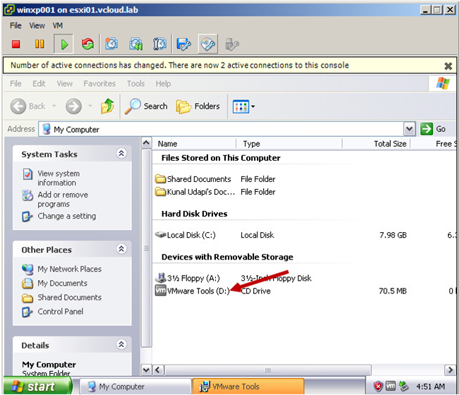The width and height of the screenshot is (460, 395).
Task: Click the horizontal scroll left arrow
Action: [158, 370]
